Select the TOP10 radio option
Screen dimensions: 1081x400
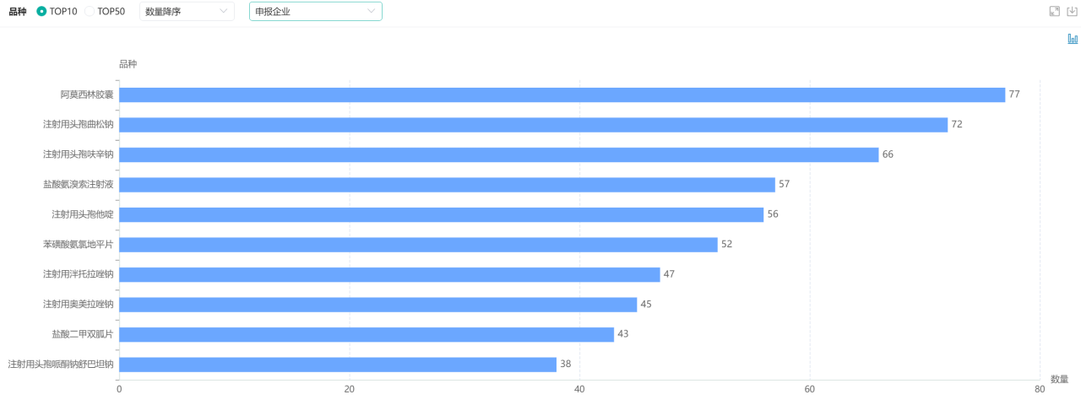point(42,12)
